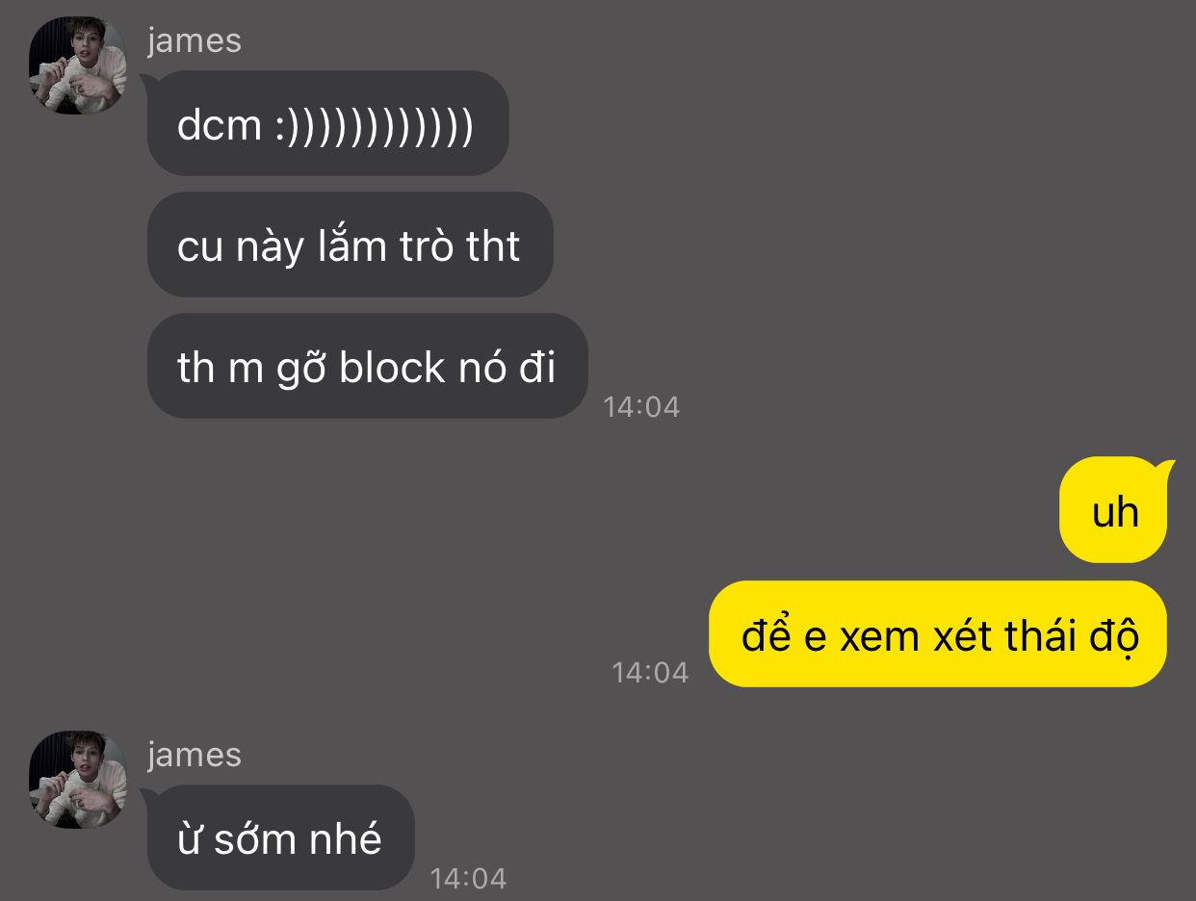This screenshot has width=1196, height=901.
Task: Open james's avatar beside 'ừ sớm nhé'
Action: click(78, 780)
